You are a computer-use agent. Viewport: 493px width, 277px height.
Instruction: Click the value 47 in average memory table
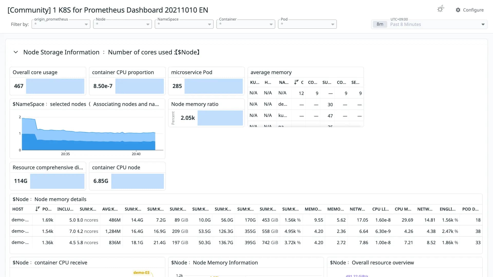coord(330,116)
